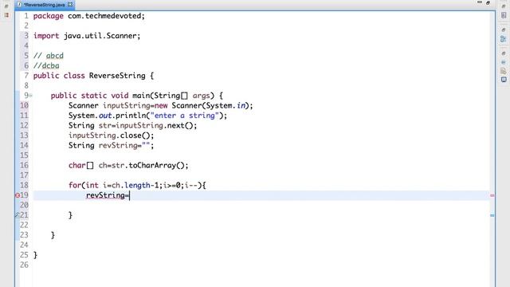Click line number 15 in the gutter
510x287 pixels.
tap(24, 155)
